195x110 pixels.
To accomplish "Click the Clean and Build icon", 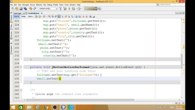I will 65,9.
